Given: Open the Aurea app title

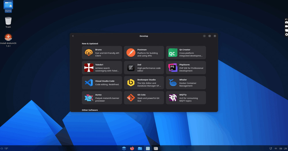Looking at the screenshot, I should click(98, 95).
